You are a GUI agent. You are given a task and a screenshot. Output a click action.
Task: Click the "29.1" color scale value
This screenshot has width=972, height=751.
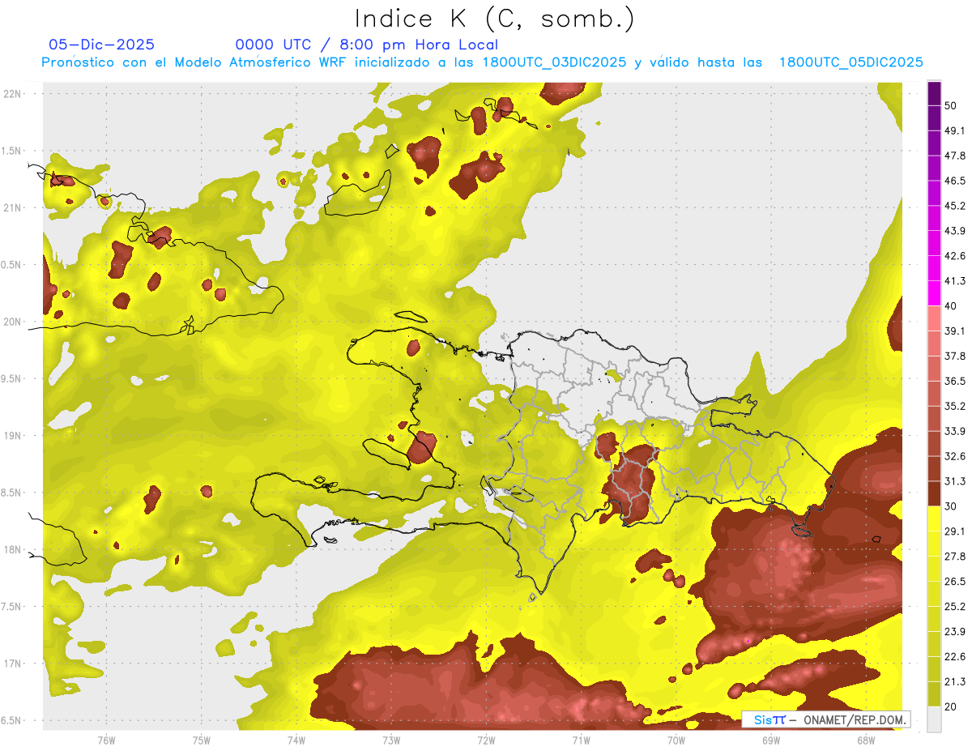pos(954,531)
